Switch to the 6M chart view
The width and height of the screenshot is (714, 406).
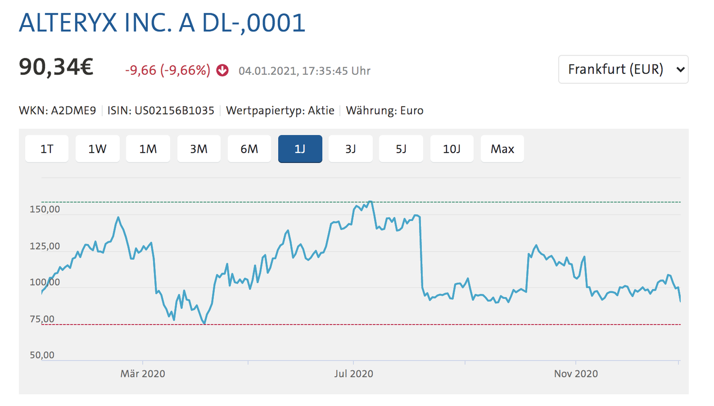click(x=249, y=149)
